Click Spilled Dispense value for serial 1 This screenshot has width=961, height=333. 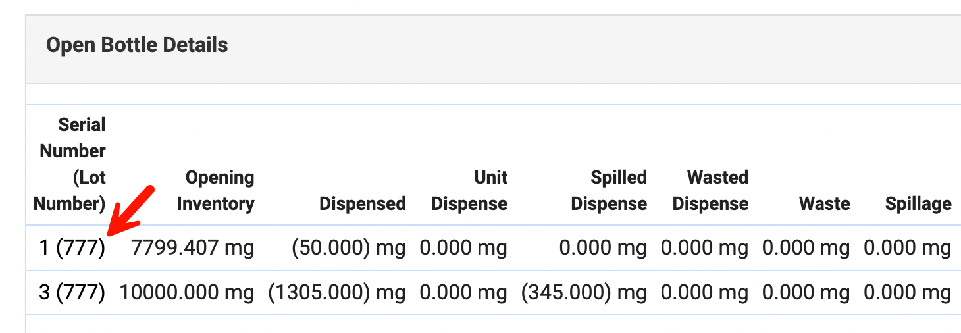[603, 248]
